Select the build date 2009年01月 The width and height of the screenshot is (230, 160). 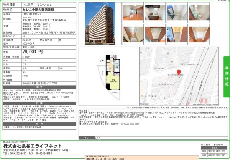[x=29, y=44]
